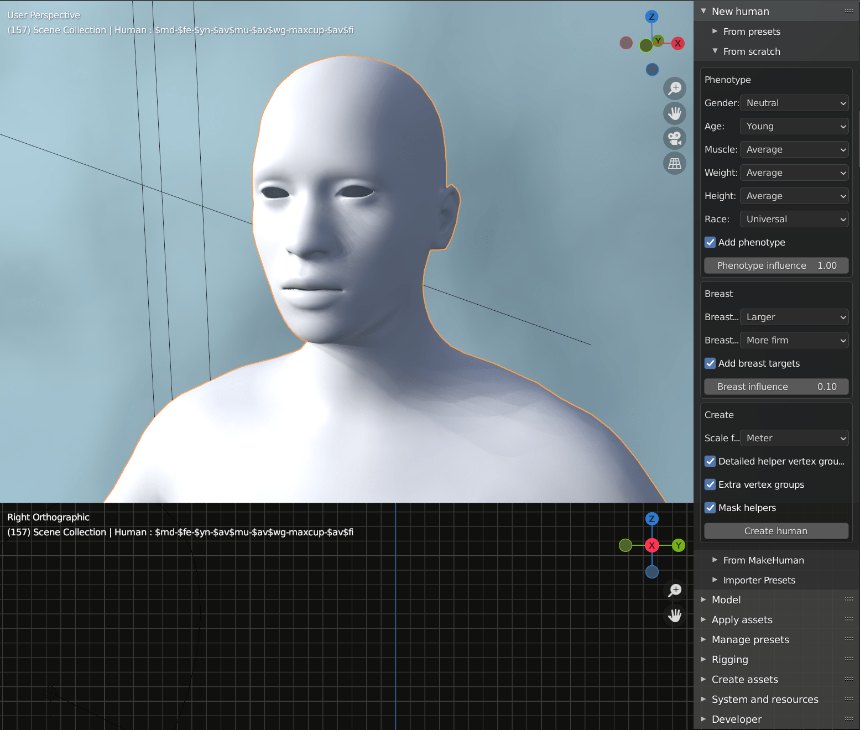This screenshot has height=730, width=860.
Task: Click the blue Z axis on the top gizmo
Action: [x=651, y=17]
